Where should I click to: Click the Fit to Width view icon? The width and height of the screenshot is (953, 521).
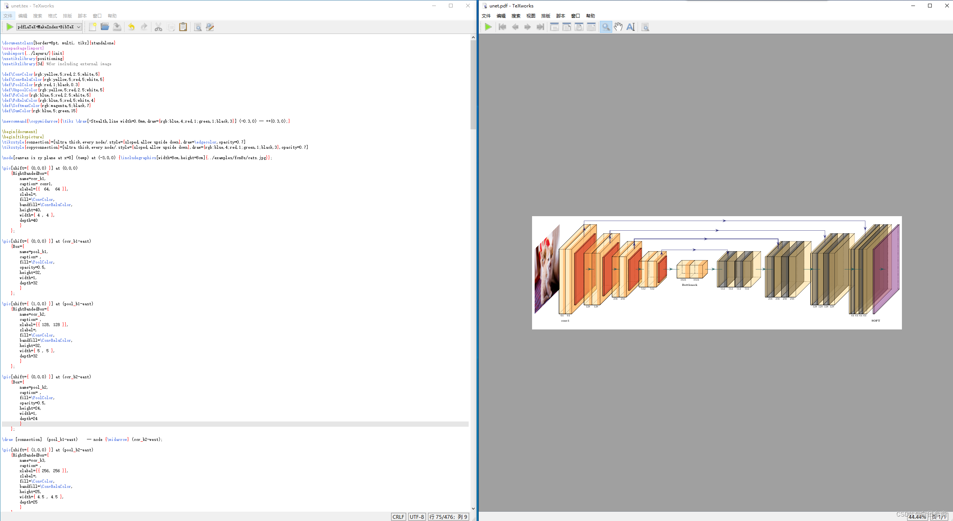click(567, 27)
